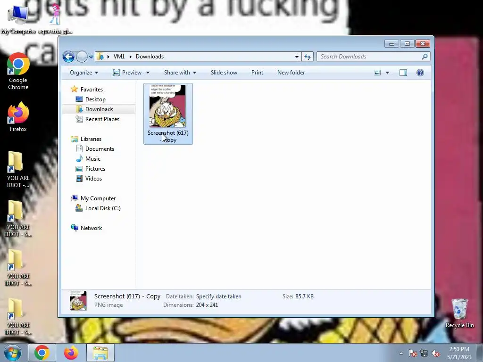Click Size value 85.7 KB
The height and width of the screenshot is (362, 483).
point(304,296)
